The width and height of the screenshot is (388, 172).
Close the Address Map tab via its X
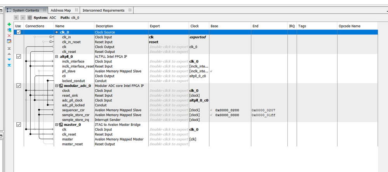[76, 10]
